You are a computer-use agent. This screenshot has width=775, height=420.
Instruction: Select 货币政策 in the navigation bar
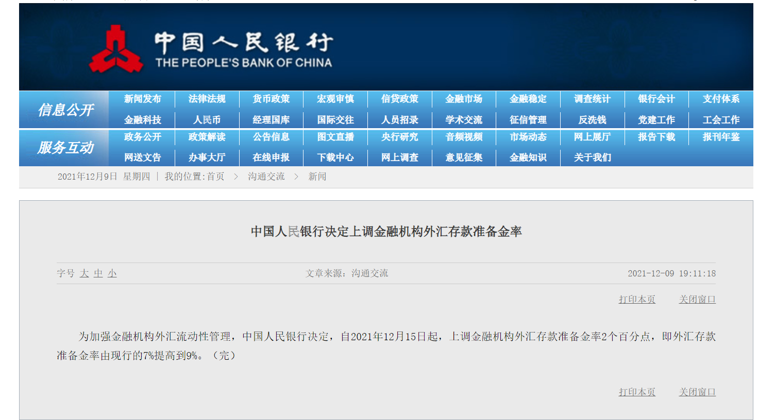(x=271, y=99)
